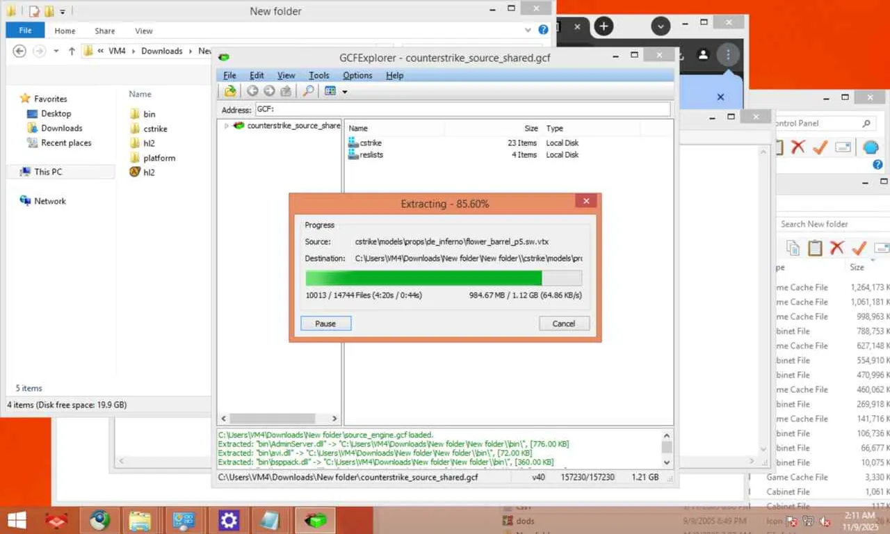Click the Forward arrow in GCFExplorer toolbar
The width and height of the screenshot is (890, 534).
(269, 91)
